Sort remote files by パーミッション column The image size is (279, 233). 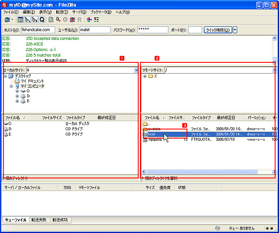[x=257, y=118]
